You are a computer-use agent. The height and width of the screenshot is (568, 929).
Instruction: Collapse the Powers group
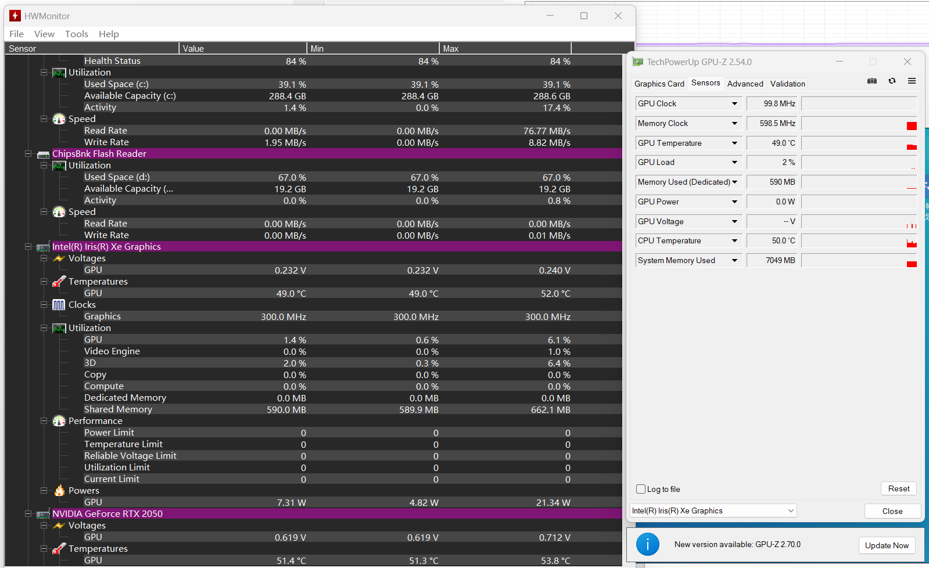44,491
